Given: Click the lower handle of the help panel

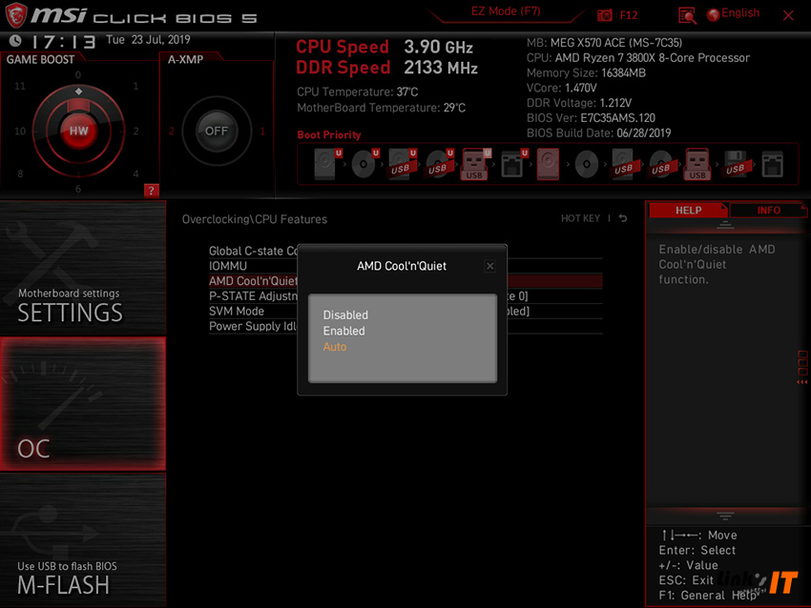Looking at the screenshot, I should (x=725, y=516).
